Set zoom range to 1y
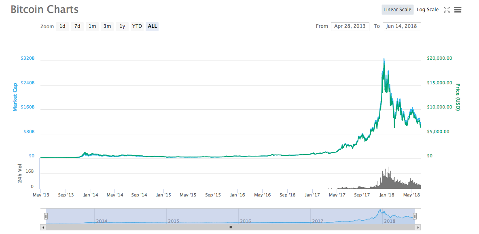 tap(122, 26)
